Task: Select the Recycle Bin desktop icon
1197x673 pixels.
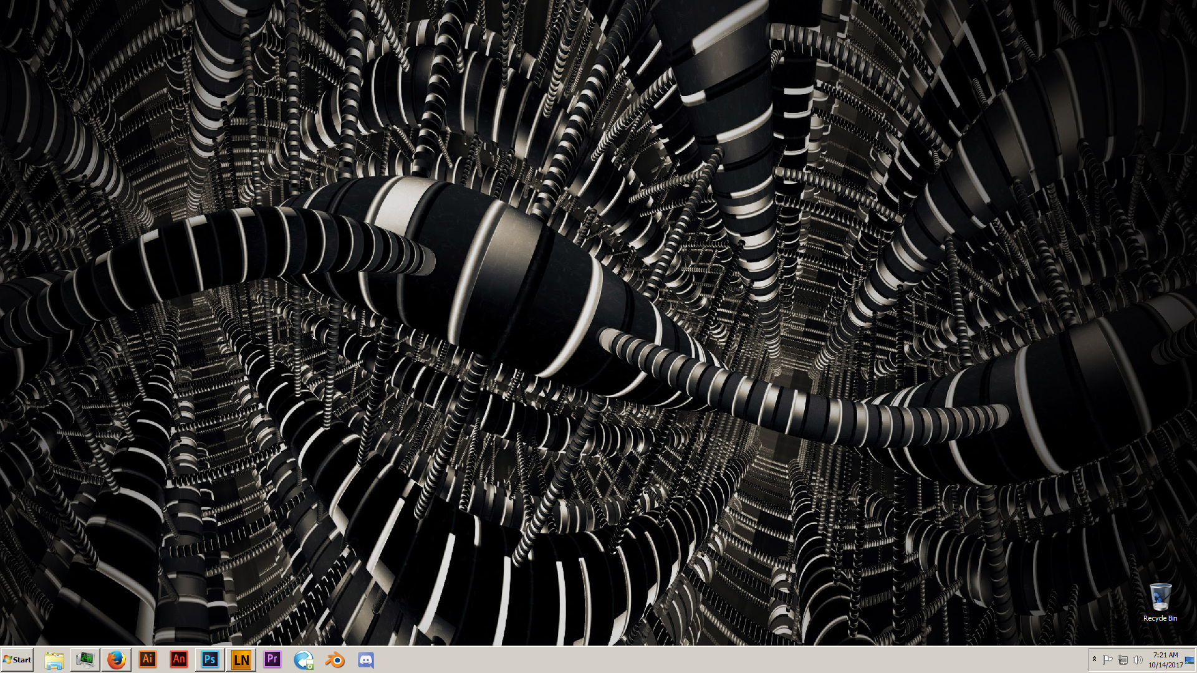Action: pyautogui.click(x=1160, y=602)
